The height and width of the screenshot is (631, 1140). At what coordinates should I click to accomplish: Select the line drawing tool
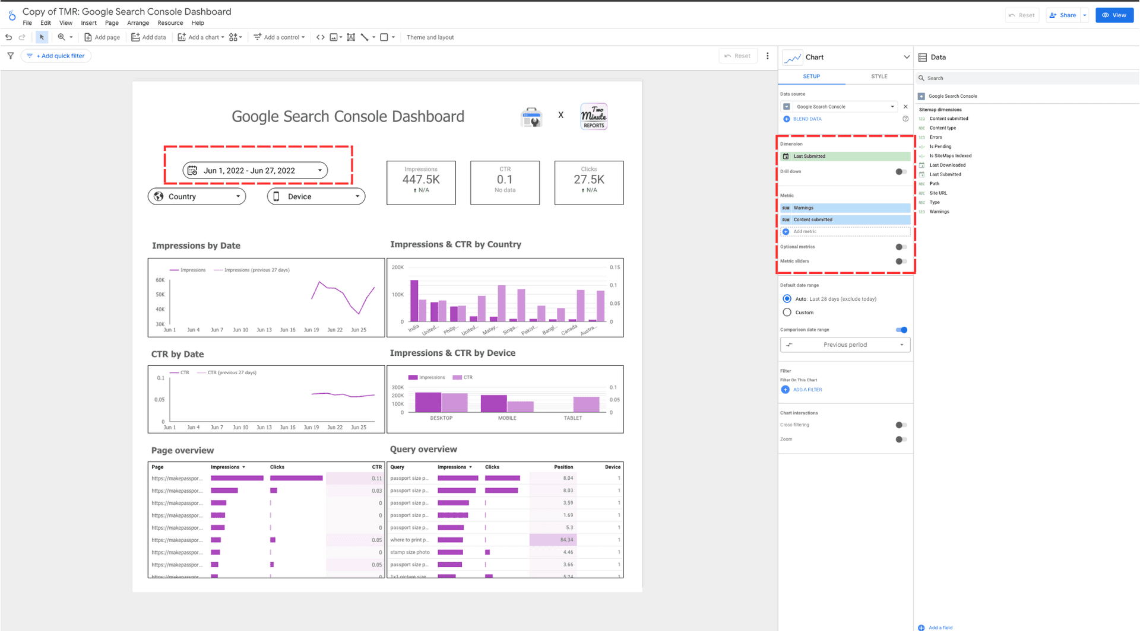(365, 37)
